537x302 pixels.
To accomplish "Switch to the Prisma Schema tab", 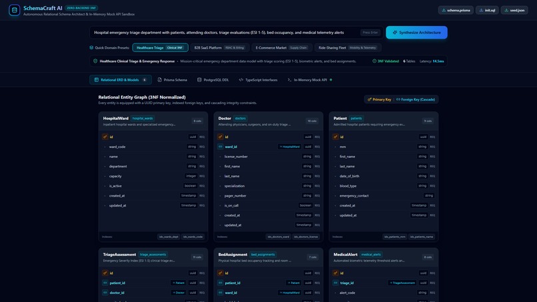I will click(x=173, y=80).
